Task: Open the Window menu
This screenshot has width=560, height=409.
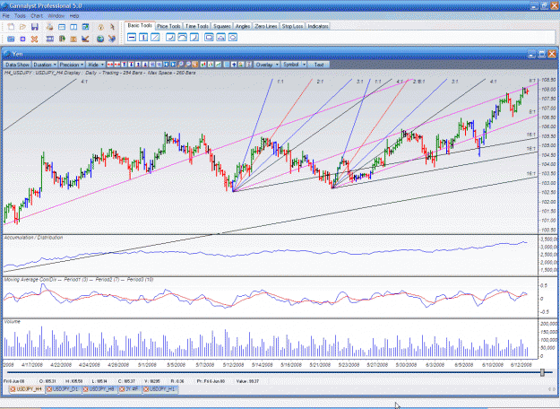Action: pyautogui.click(x=56, y=16)
